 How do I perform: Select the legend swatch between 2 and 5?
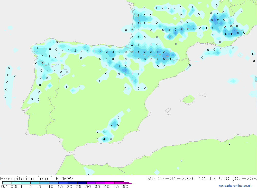coord(35,183)
